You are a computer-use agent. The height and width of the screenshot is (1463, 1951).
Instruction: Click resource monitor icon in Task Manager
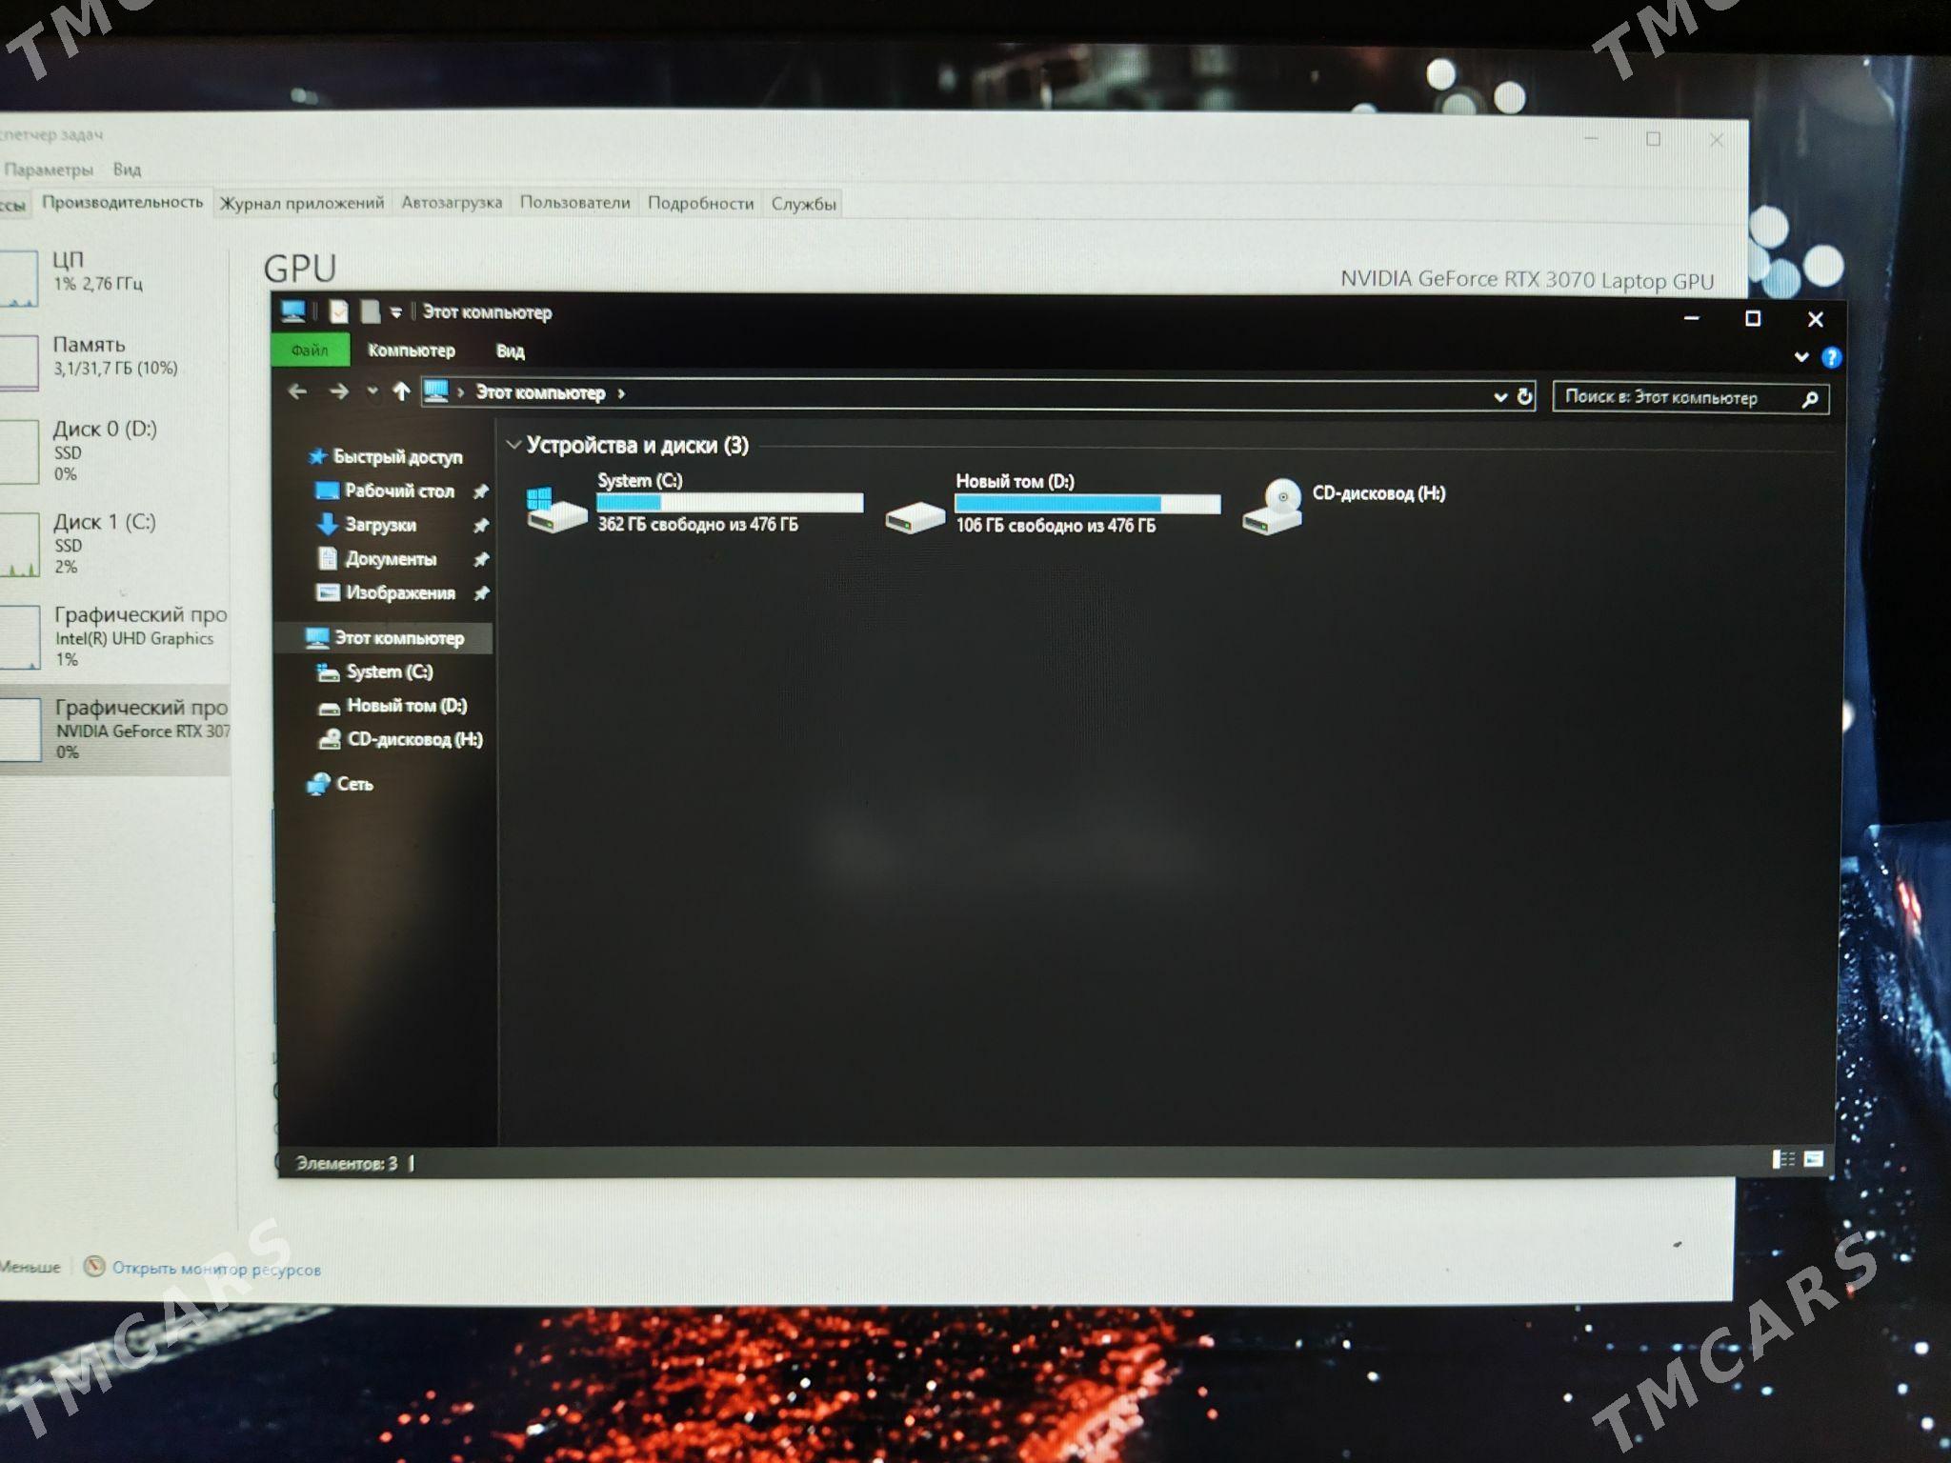coord(94,1266)
